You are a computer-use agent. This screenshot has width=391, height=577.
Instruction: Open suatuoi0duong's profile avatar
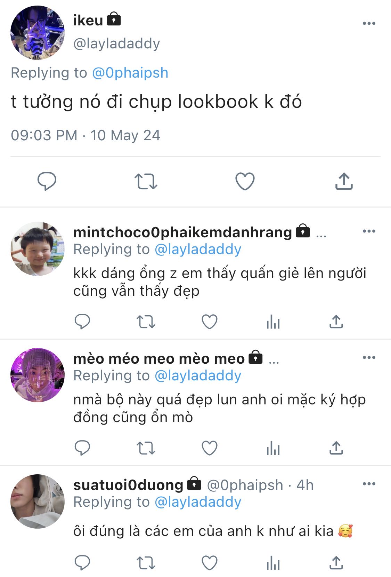38,501
